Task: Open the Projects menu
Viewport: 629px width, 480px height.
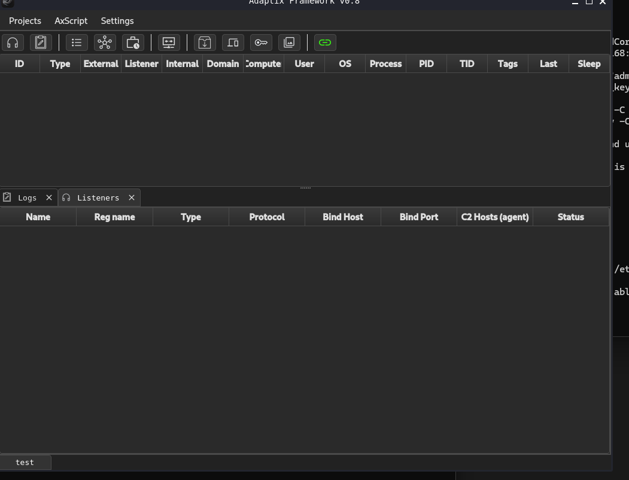Action: (25, 21)
